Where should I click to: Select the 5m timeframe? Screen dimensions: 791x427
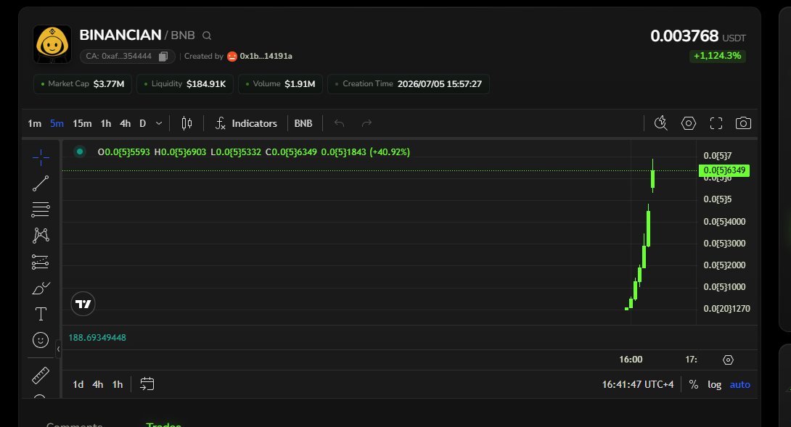click(x=57, y=123)
